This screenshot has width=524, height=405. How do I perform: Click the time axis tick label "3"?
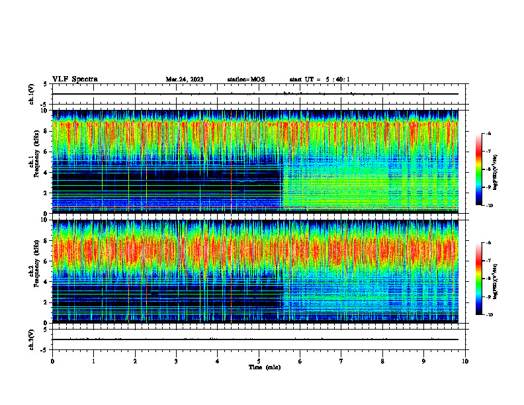(x=176, y=361)
